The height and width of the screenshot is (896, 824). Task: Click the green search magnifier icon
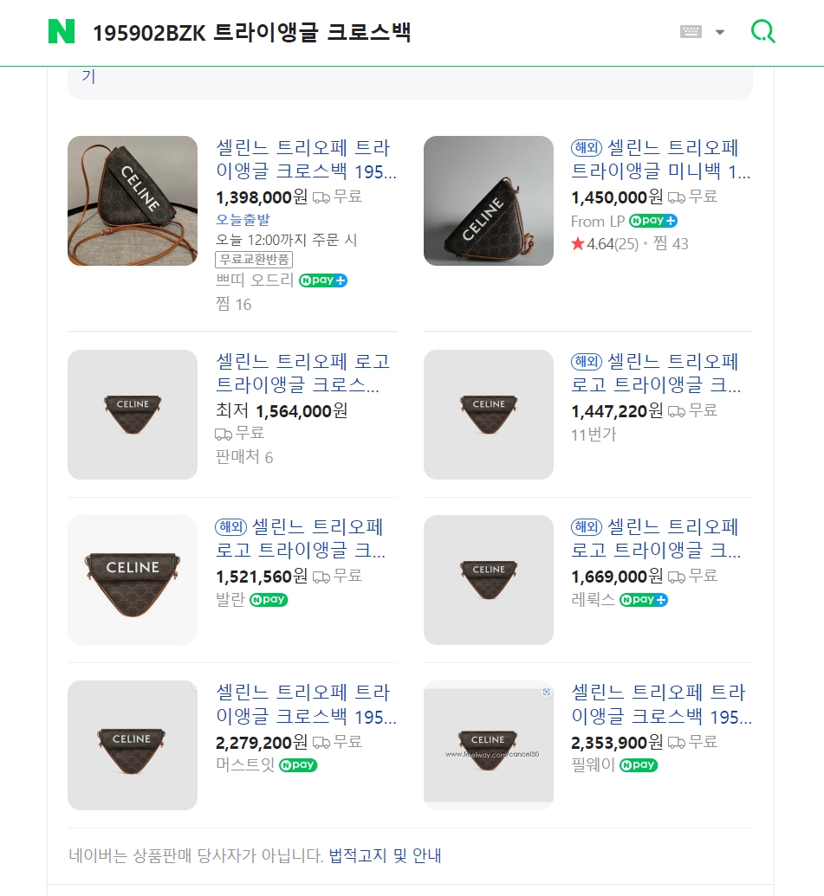pyautogui.click(x=762, y=32)
